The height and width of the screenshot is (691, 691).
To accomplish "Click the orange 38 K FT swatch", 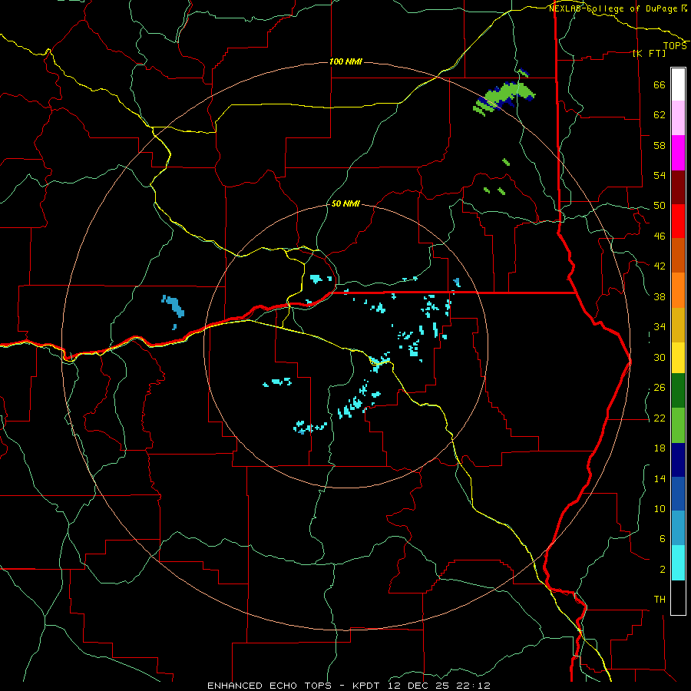I will 678,290.
